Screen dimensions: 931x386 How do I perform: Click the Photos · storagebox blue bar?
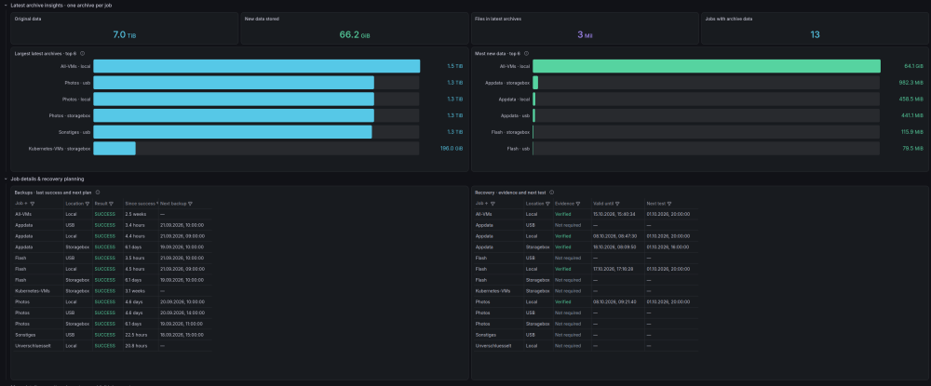pyautogui.click(x=234, y=115)
